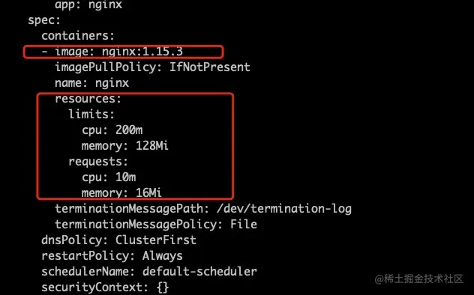Click the limits: key

coord(91,115)
